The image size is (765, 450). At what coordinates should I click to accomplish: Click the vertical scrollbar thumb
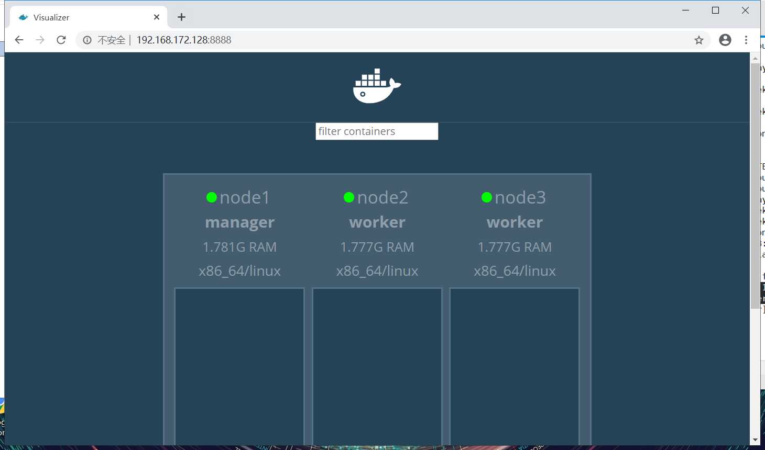coord(755,186)
